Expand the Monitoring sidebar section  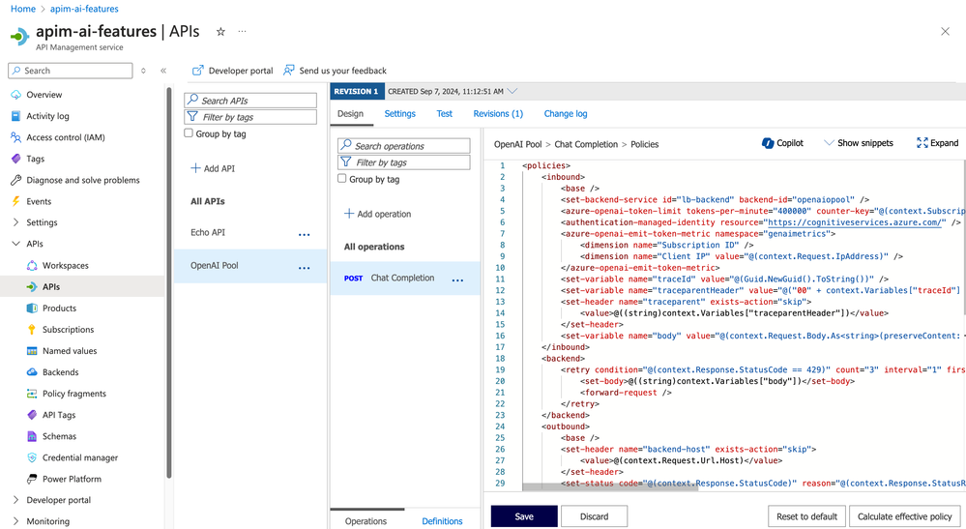16,521
